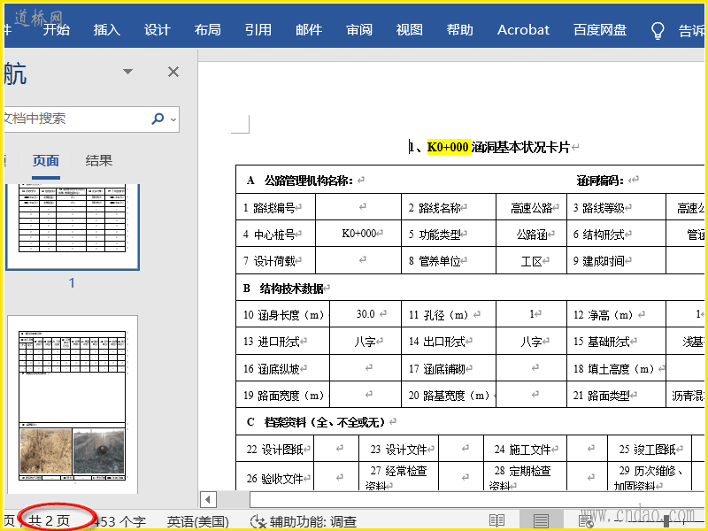Click the 19 路面宽度 cell
Viewport: 708px width, 531px height.
click(282, 395)
